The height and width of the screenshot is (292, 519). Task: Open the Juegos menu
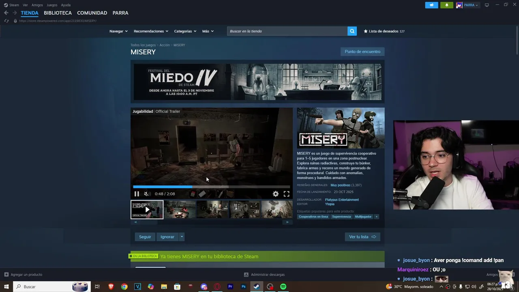point(52,5)
